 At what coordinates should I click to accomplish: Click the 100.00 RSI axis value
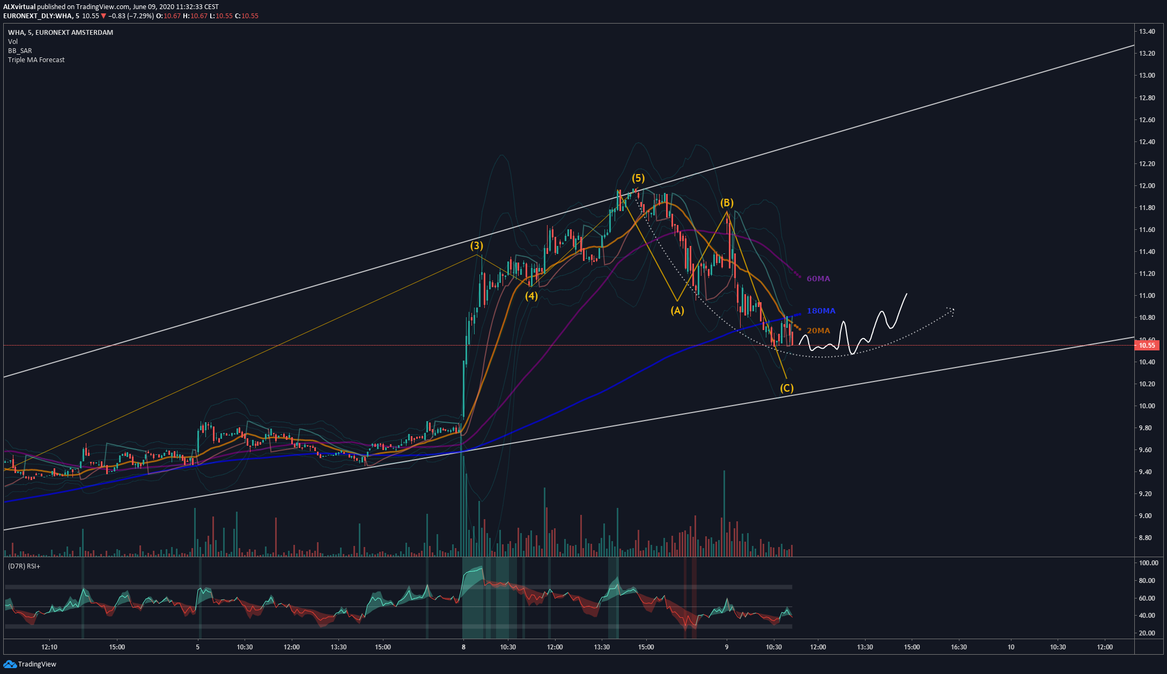pos(1149,563)
